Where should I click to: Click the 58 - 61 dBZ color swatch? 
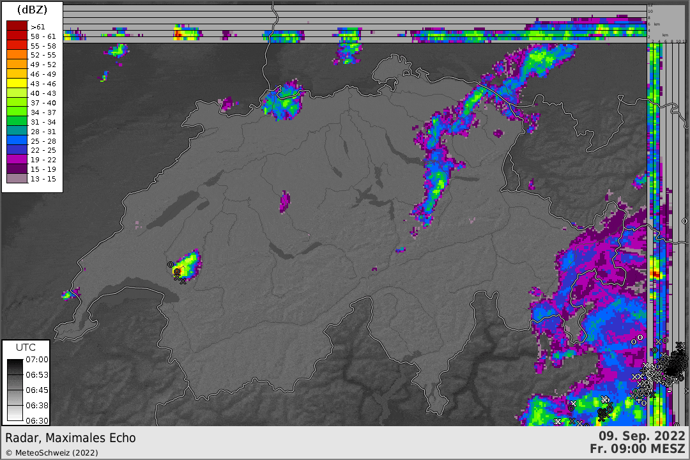tap(17, 36)
